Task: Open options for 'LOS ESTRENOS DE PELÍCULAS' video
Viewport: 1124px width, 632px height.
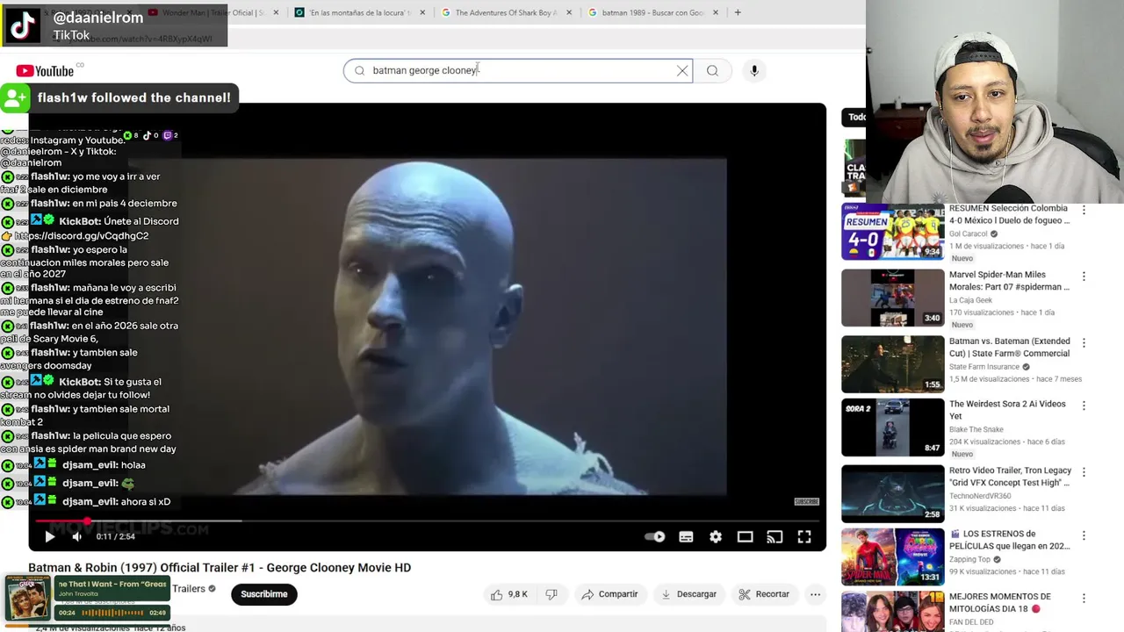Action: (x=1084, y=535)
